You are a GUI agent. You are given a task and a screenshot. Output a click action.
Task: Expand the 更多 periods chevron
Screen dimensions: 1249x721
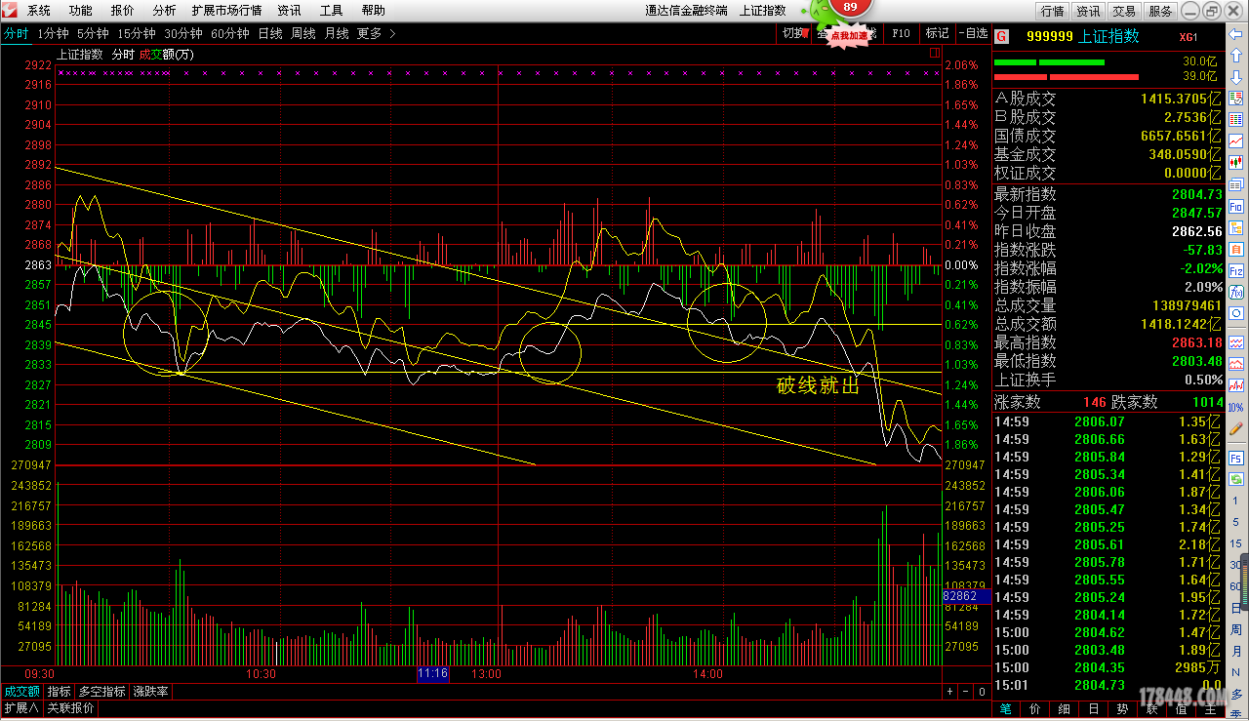[392, 33]
